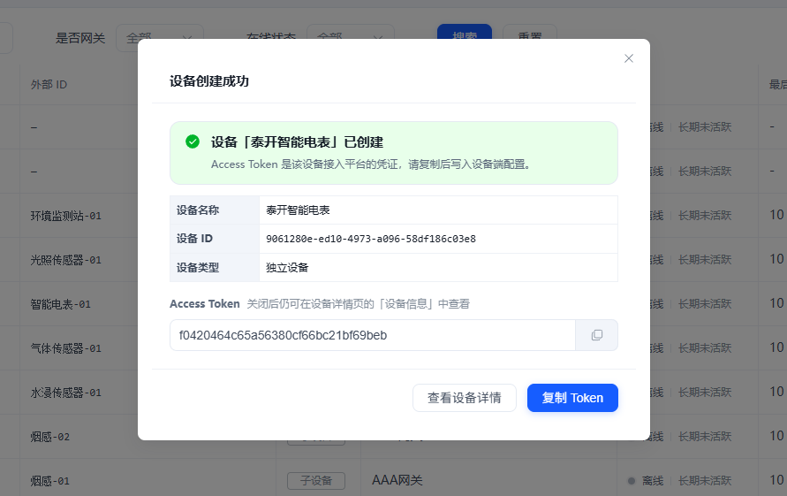Click the 设备类型 label cell
Screen dimensions: 787x496
click(x=215, y=267)
